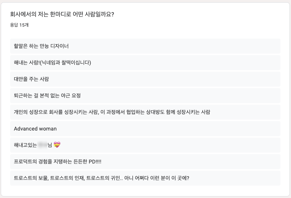Select the '할말은 하는 만능 디자이너' response

[x=145, y=46]
